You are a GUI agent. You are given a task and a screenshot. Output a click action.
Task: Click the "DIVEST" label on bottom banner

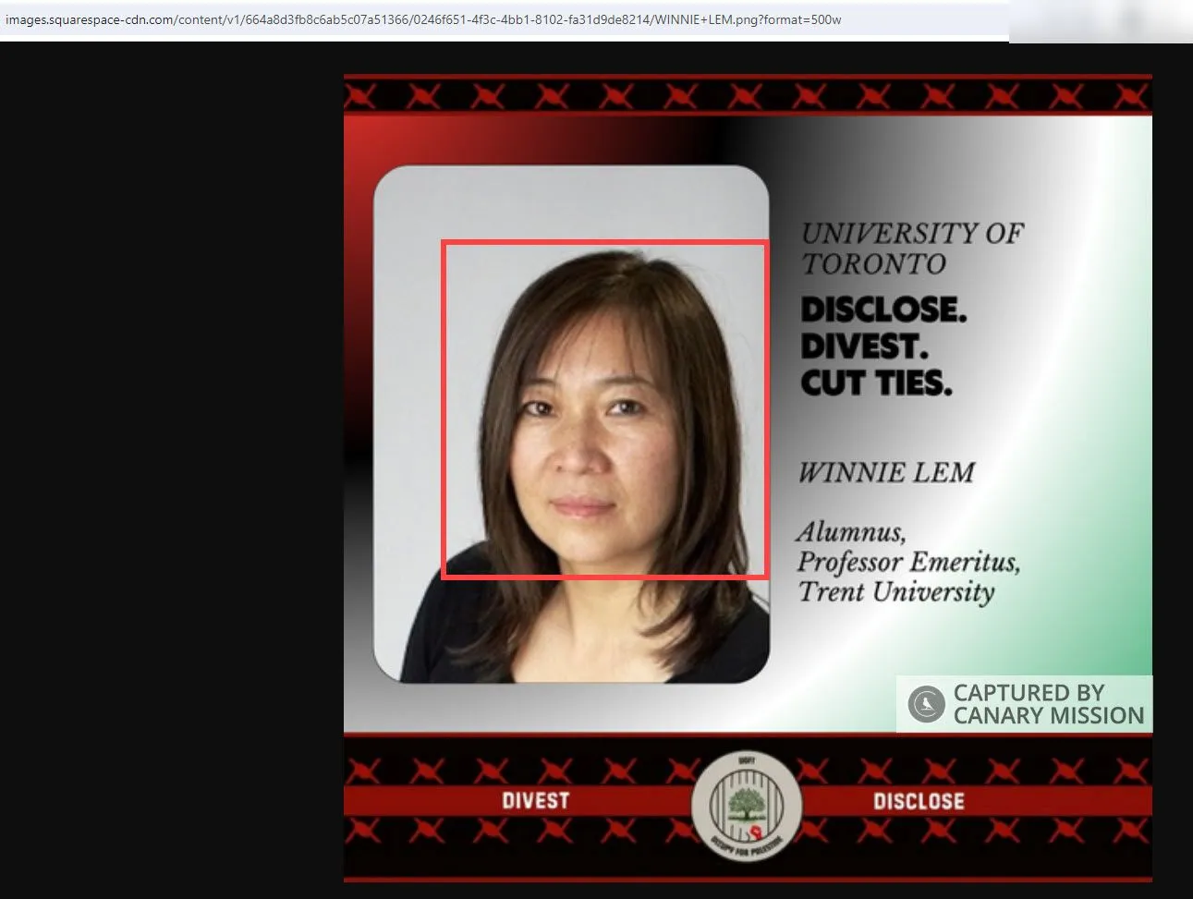coord(535,801)
